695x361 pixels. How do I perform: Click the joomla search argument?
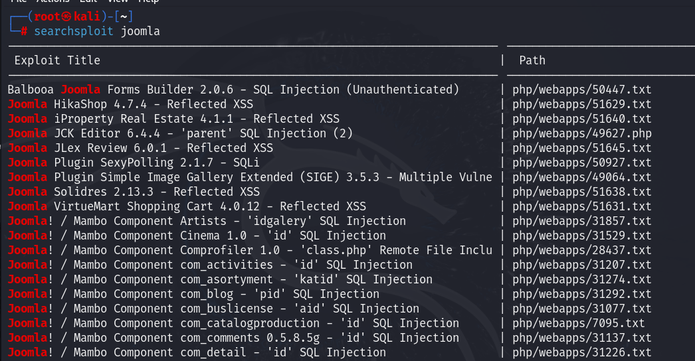tap(140, 31)
